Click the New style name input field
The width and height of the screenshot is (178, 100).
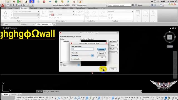coord(83,49)
